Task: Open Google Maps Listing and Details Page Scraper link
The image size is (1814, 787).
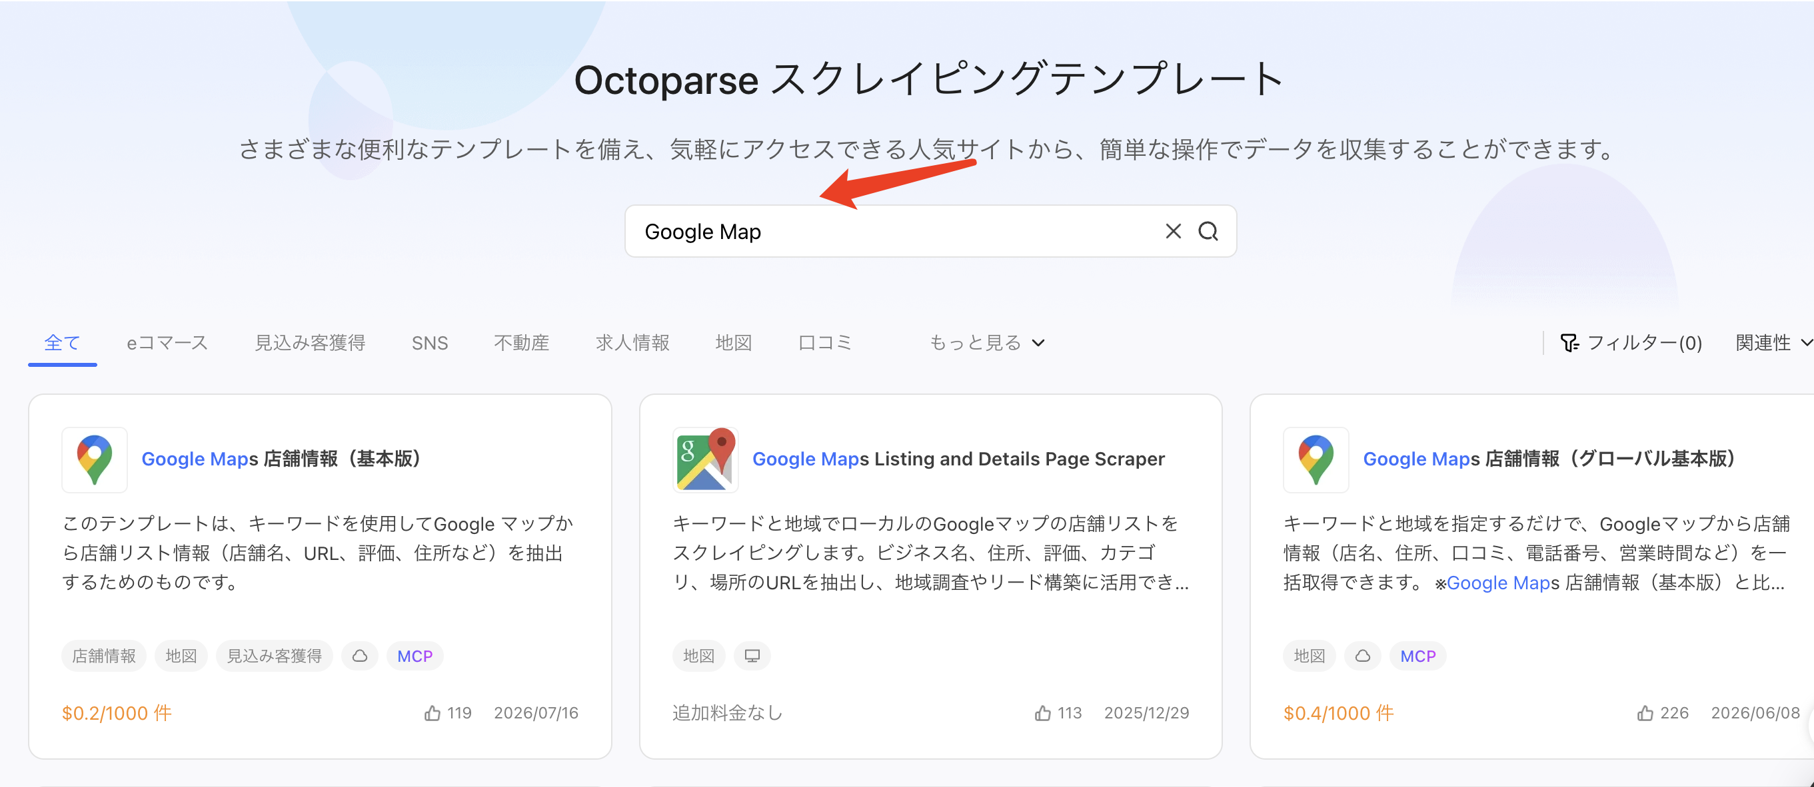Action: tap(958, 459)
